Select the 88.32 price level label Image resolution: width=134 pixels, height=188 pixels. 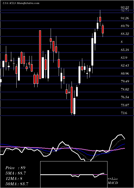[x=125, y=34]
